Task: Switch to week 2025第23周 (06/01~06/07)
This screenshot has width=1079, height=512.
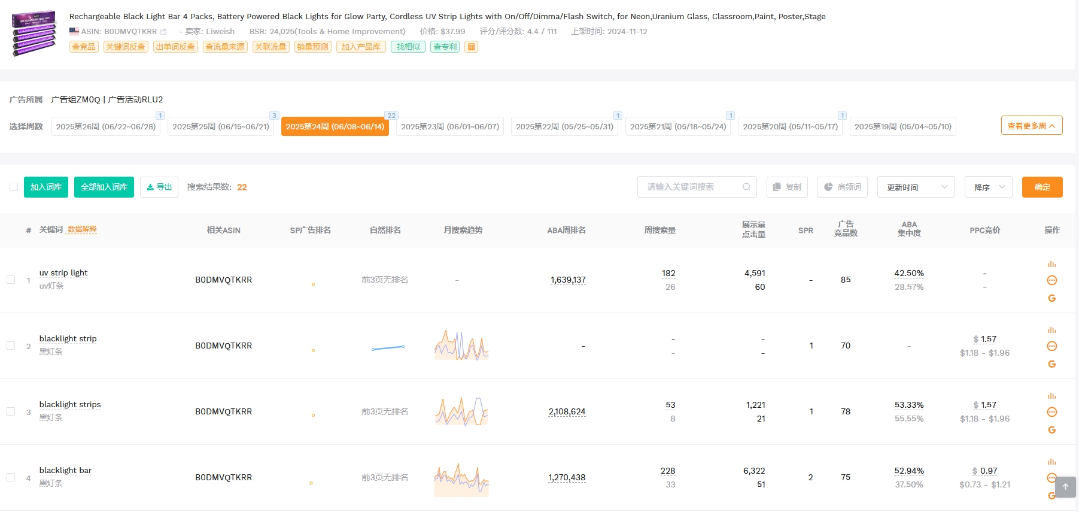Action: tap(449, 126)
